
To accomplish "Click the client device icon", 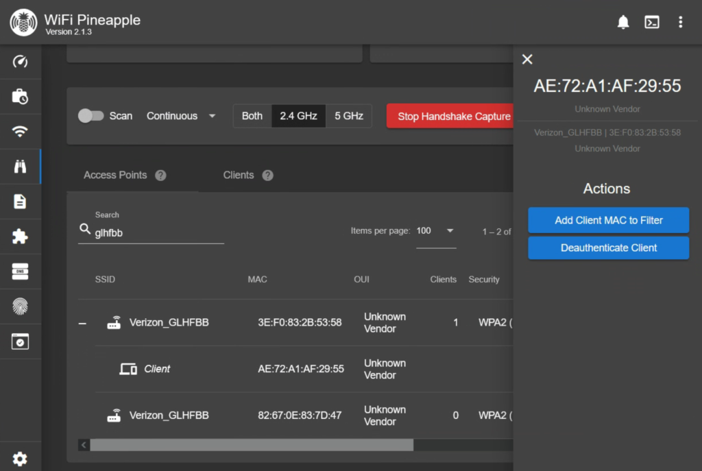I will click(128, 369).
